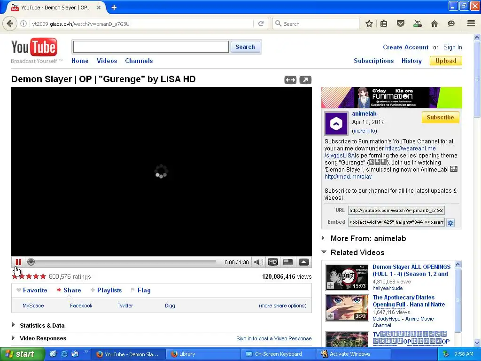The image size is (481, 361).
Task: Click the Firefox back arrow button
Action: click(10, 24)
